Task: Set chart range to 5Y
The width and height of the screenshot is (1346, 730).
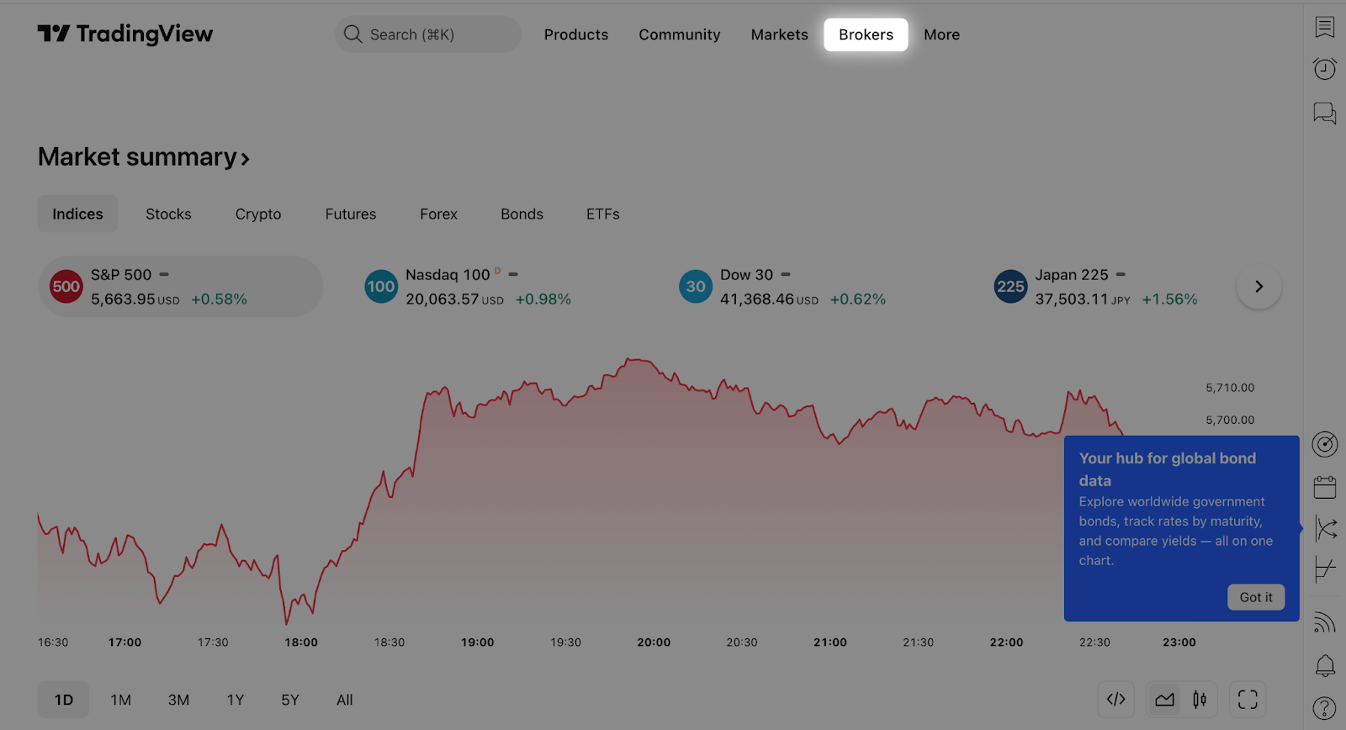Action: tap(290, 700)
